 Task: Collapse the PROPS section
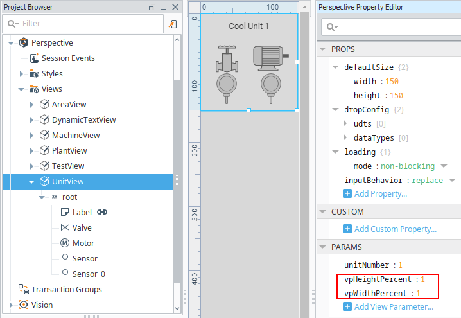click(322, 49)
